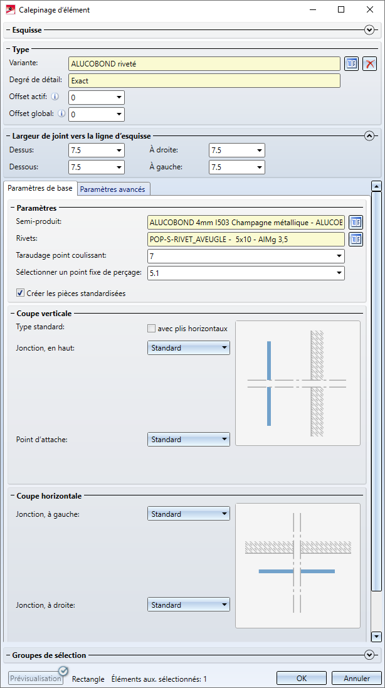Screen dimensions: 385x688
Task: Tick 'Créer les pièces standardisées' checkbox
Action: coord(19,293)
